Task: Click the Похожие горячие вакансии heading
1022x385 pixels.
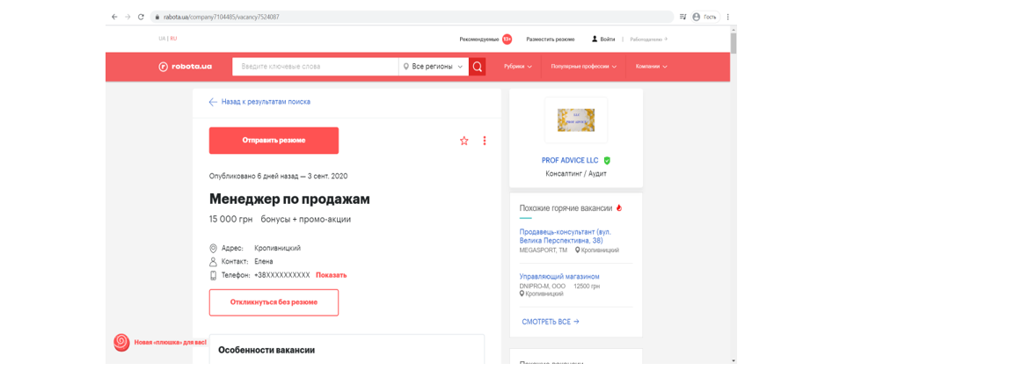Action: tap(566, 208)
